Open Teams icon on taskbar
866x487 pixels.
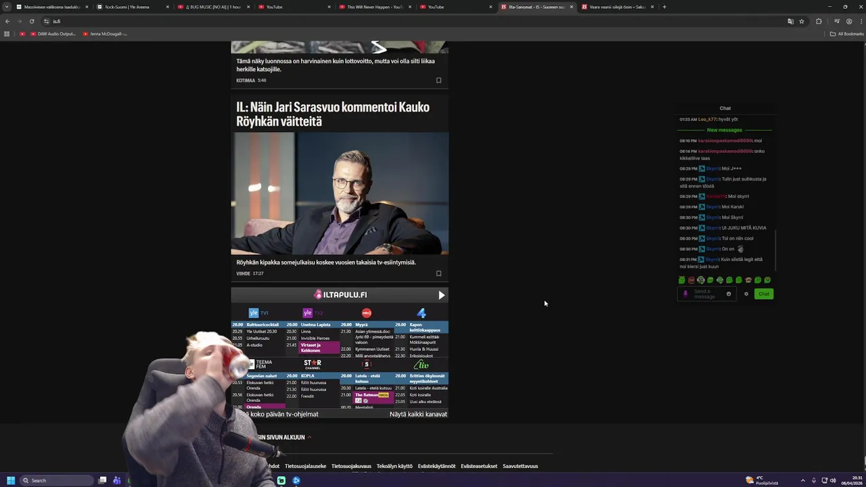tap(117, 480)
